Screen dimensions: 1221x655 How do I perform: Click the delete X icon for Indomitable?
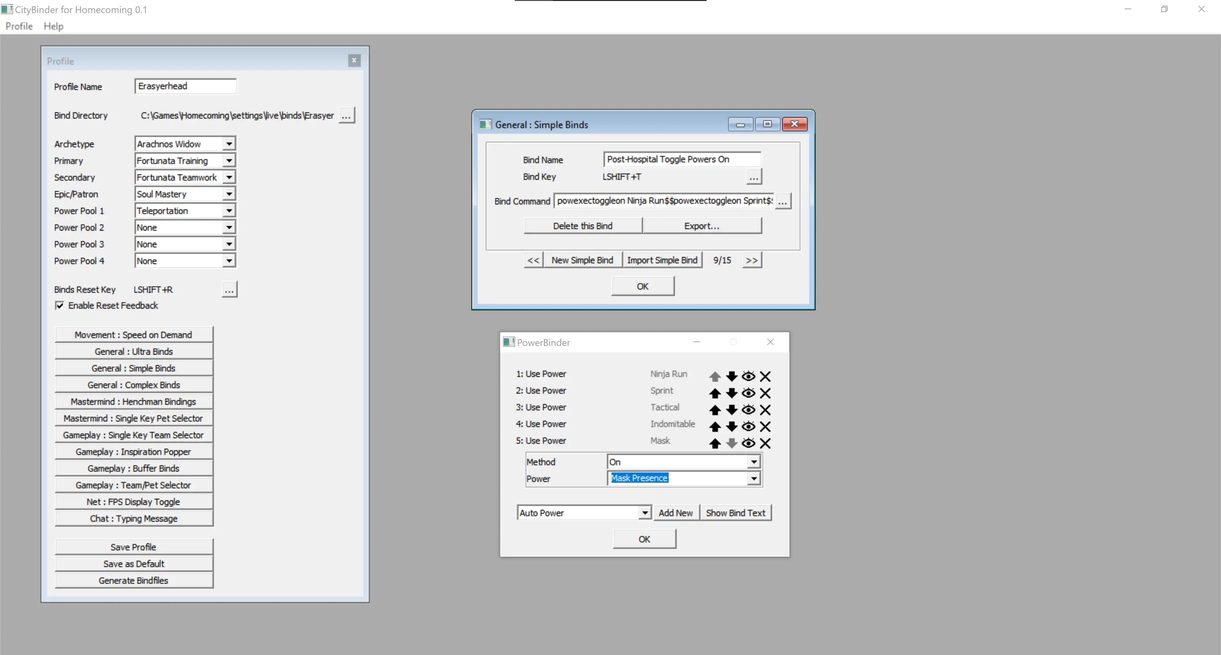point(766,426)
